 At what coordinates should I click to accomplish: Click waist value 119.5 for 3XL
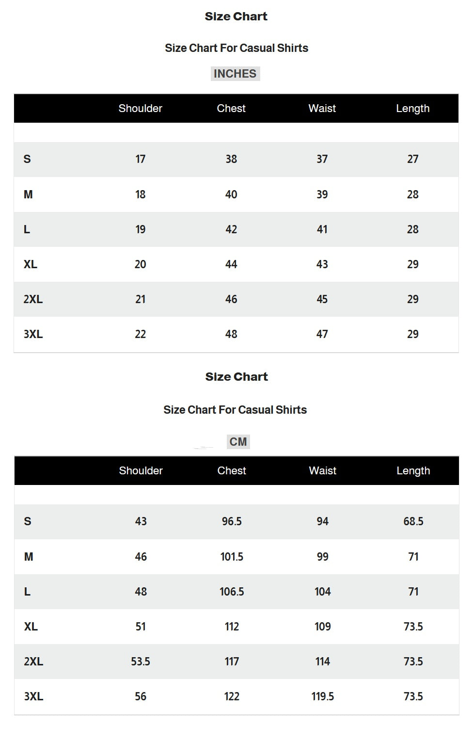click(322, 696)
